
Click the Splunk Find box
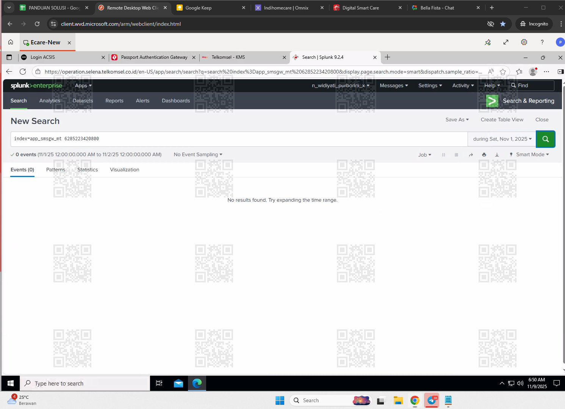(x=531, y=86)
